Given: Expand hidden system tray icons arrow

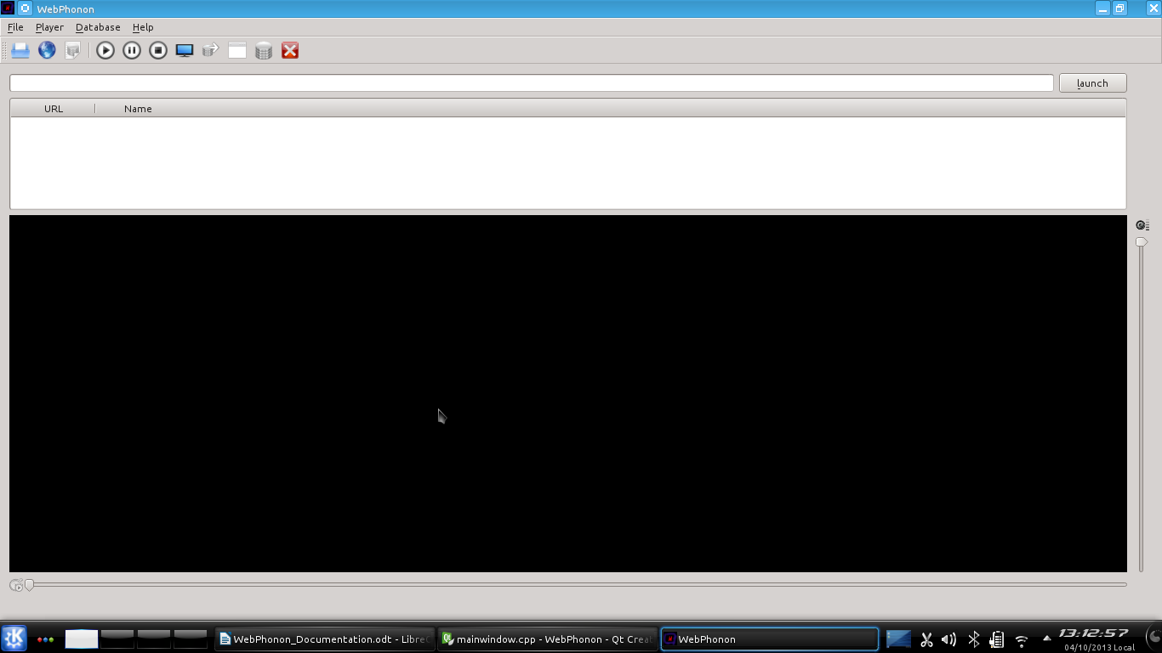Looking at the screenshot, I should click(x=1046, y=639).
